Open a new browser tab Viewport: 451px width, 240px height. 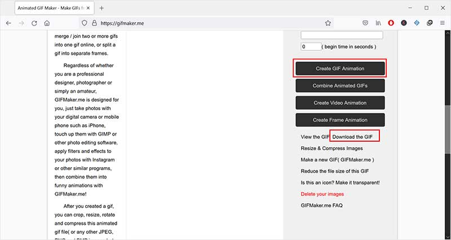coord(101,8)
